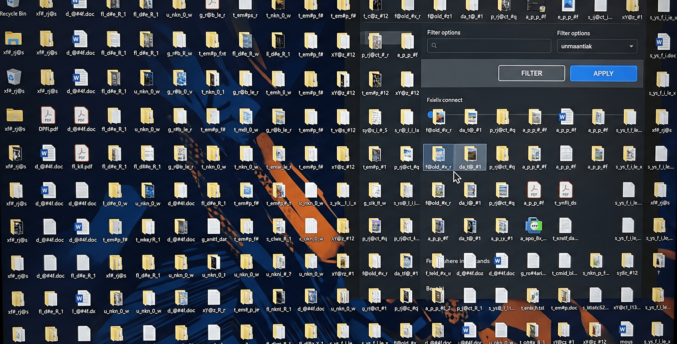Open the d_@#4l.doc folder icon
Viewport: 677px width, 344px height.
[x=180, y=191]
